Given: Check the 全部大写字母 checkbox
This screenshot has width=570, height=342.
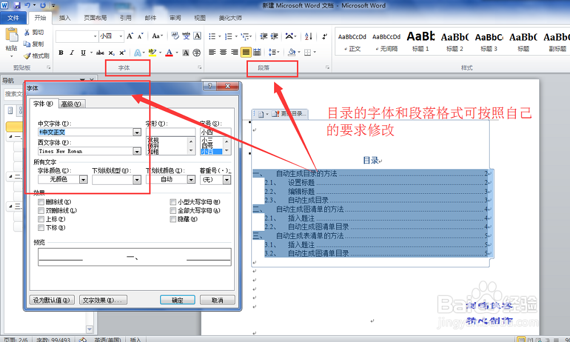Looking at the screenshot, I should pyautogui.click(x=173, y=210).
